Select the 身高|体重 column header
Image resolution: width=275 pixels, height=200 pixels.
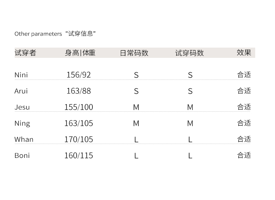[x=80, y=53]
